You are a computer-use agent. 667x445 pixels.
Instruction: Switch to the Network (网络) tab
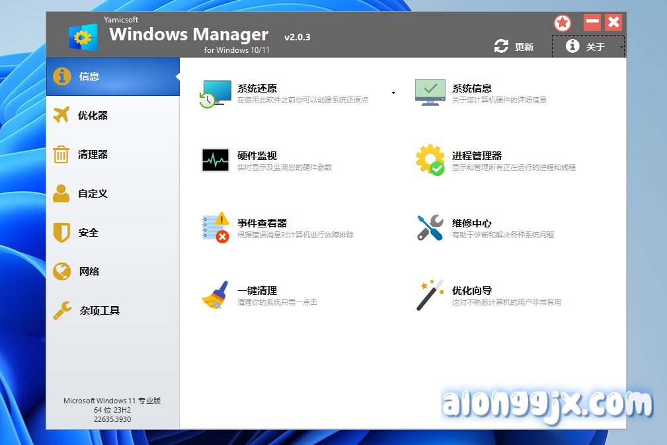[x=88, y=272]
